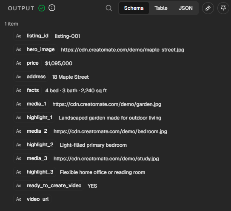Click the maple-street.jpg URL value

coord(123,50)
